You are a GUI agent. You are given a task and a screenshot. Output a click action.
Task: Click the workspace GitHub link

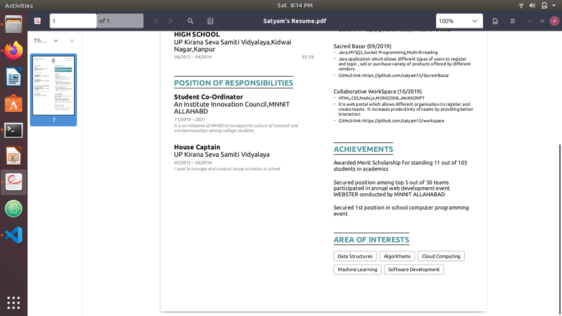[403, 121]
